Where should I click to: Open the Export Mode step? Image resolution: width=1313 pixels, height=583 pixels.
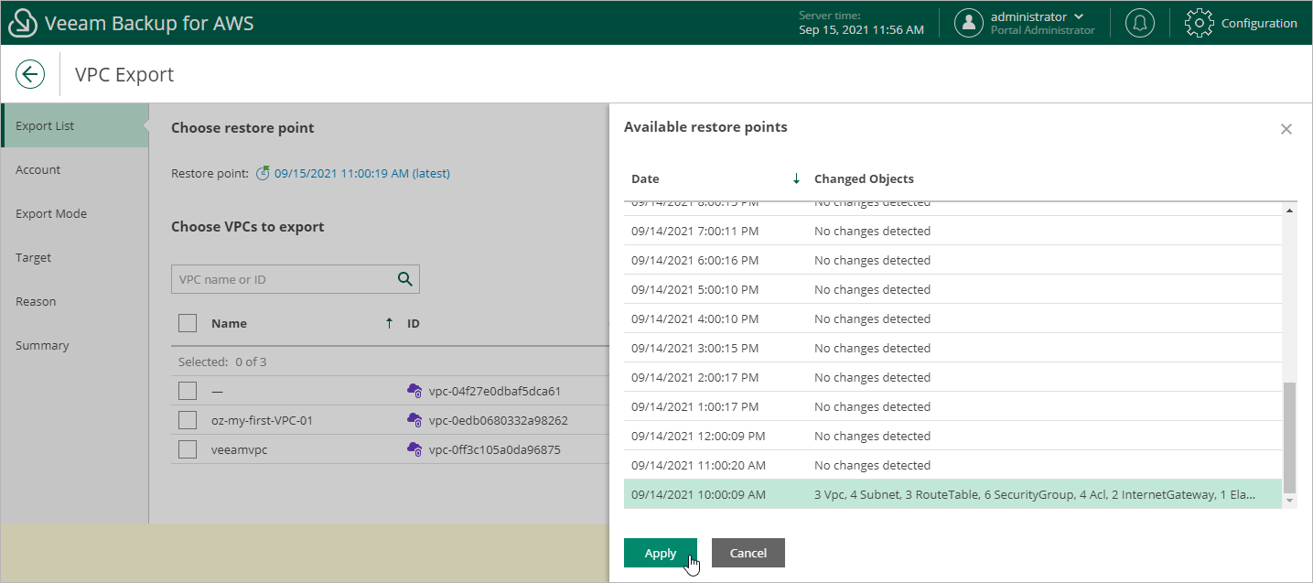[50, 213]
